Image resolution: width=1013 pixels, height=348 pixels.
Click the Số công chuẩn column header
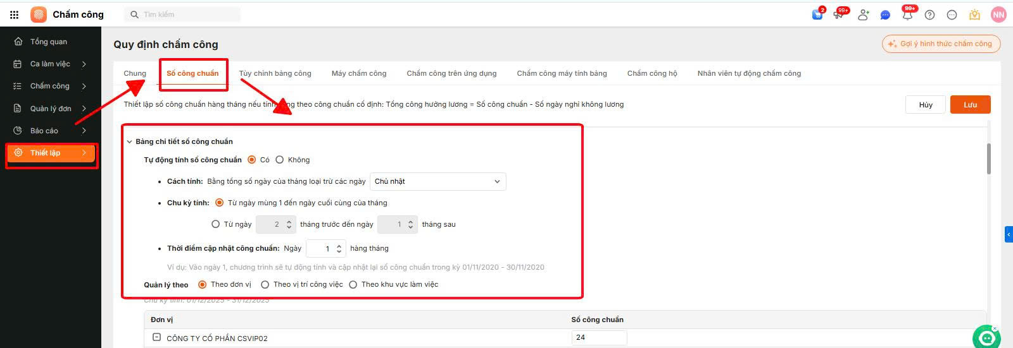(x=597, y=320)
